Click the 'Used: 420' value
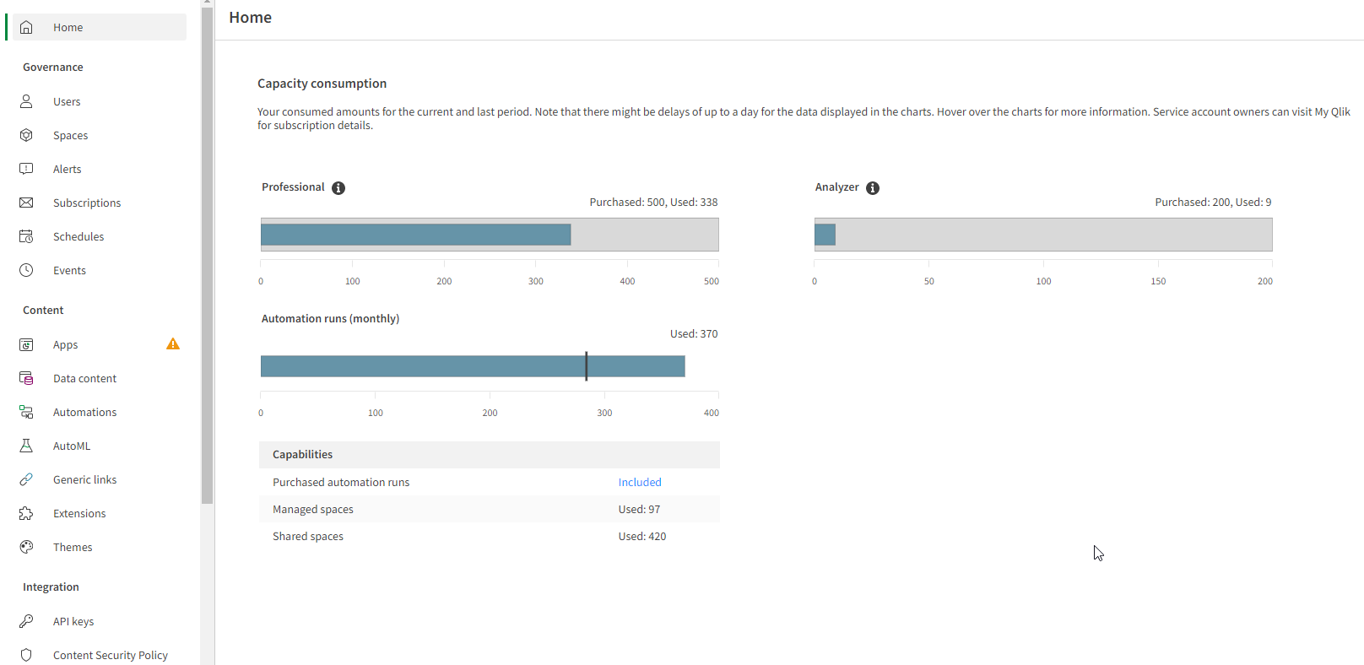Screen dimensions: 1364x665 pyautogui.click(x=642, y=536)
